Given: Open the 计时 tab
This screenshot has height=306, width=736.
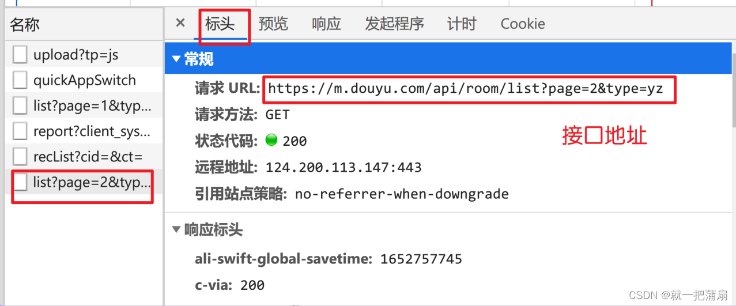Looking at the screenshot, I should (x=462, y=24).
